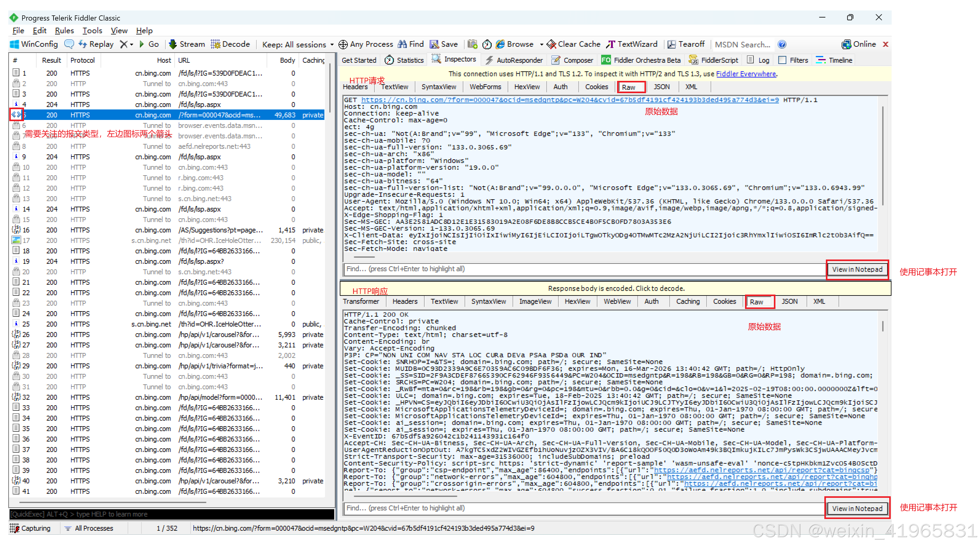Click the timer stopwatch toolbar icon

point(487,45)
